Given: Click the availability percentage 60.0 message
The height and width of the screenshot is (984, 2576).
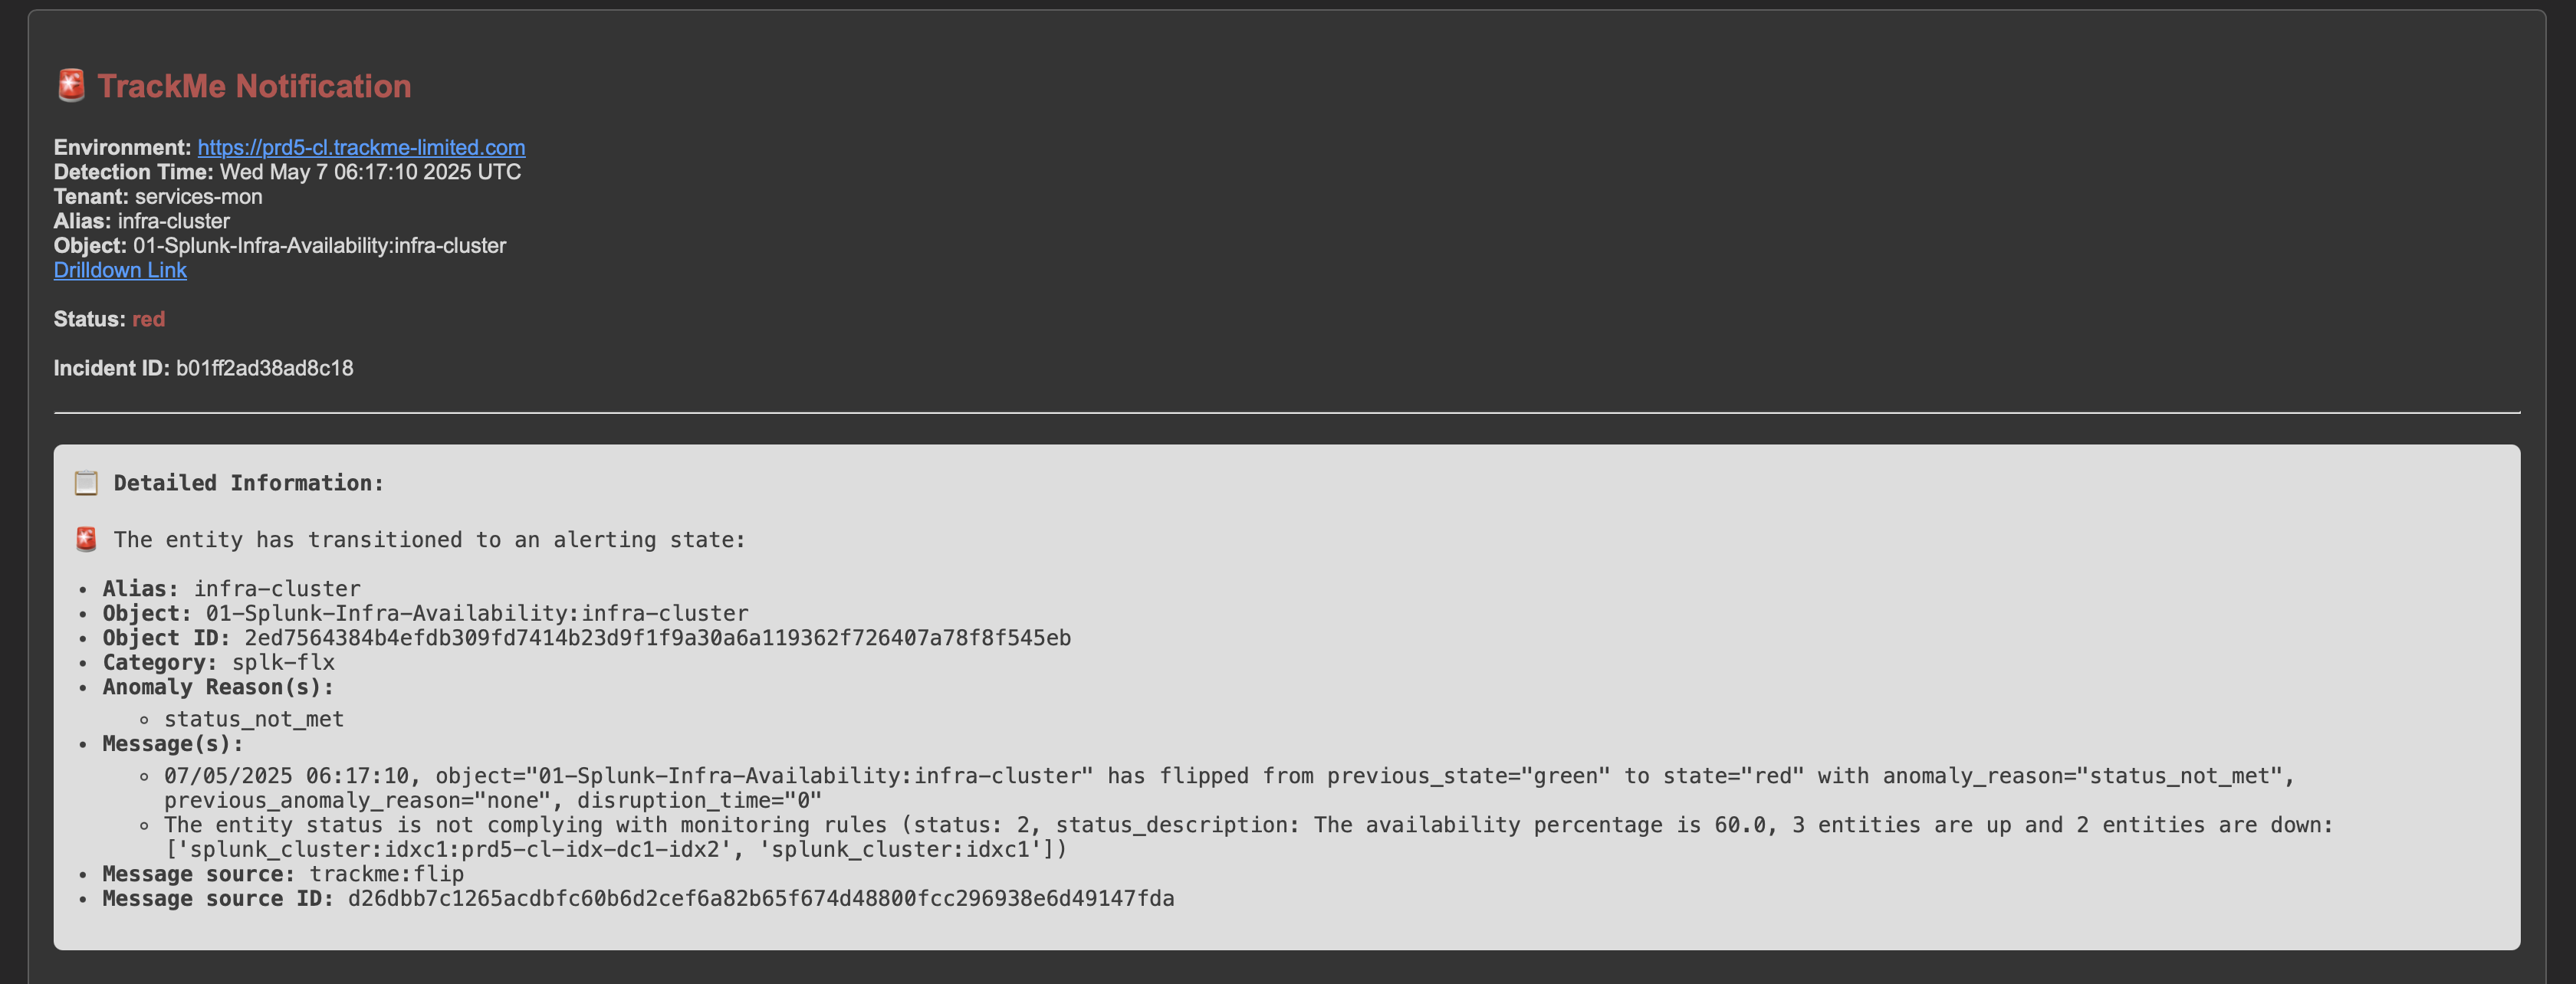Looking at the screenshot, I should 1248,837.
